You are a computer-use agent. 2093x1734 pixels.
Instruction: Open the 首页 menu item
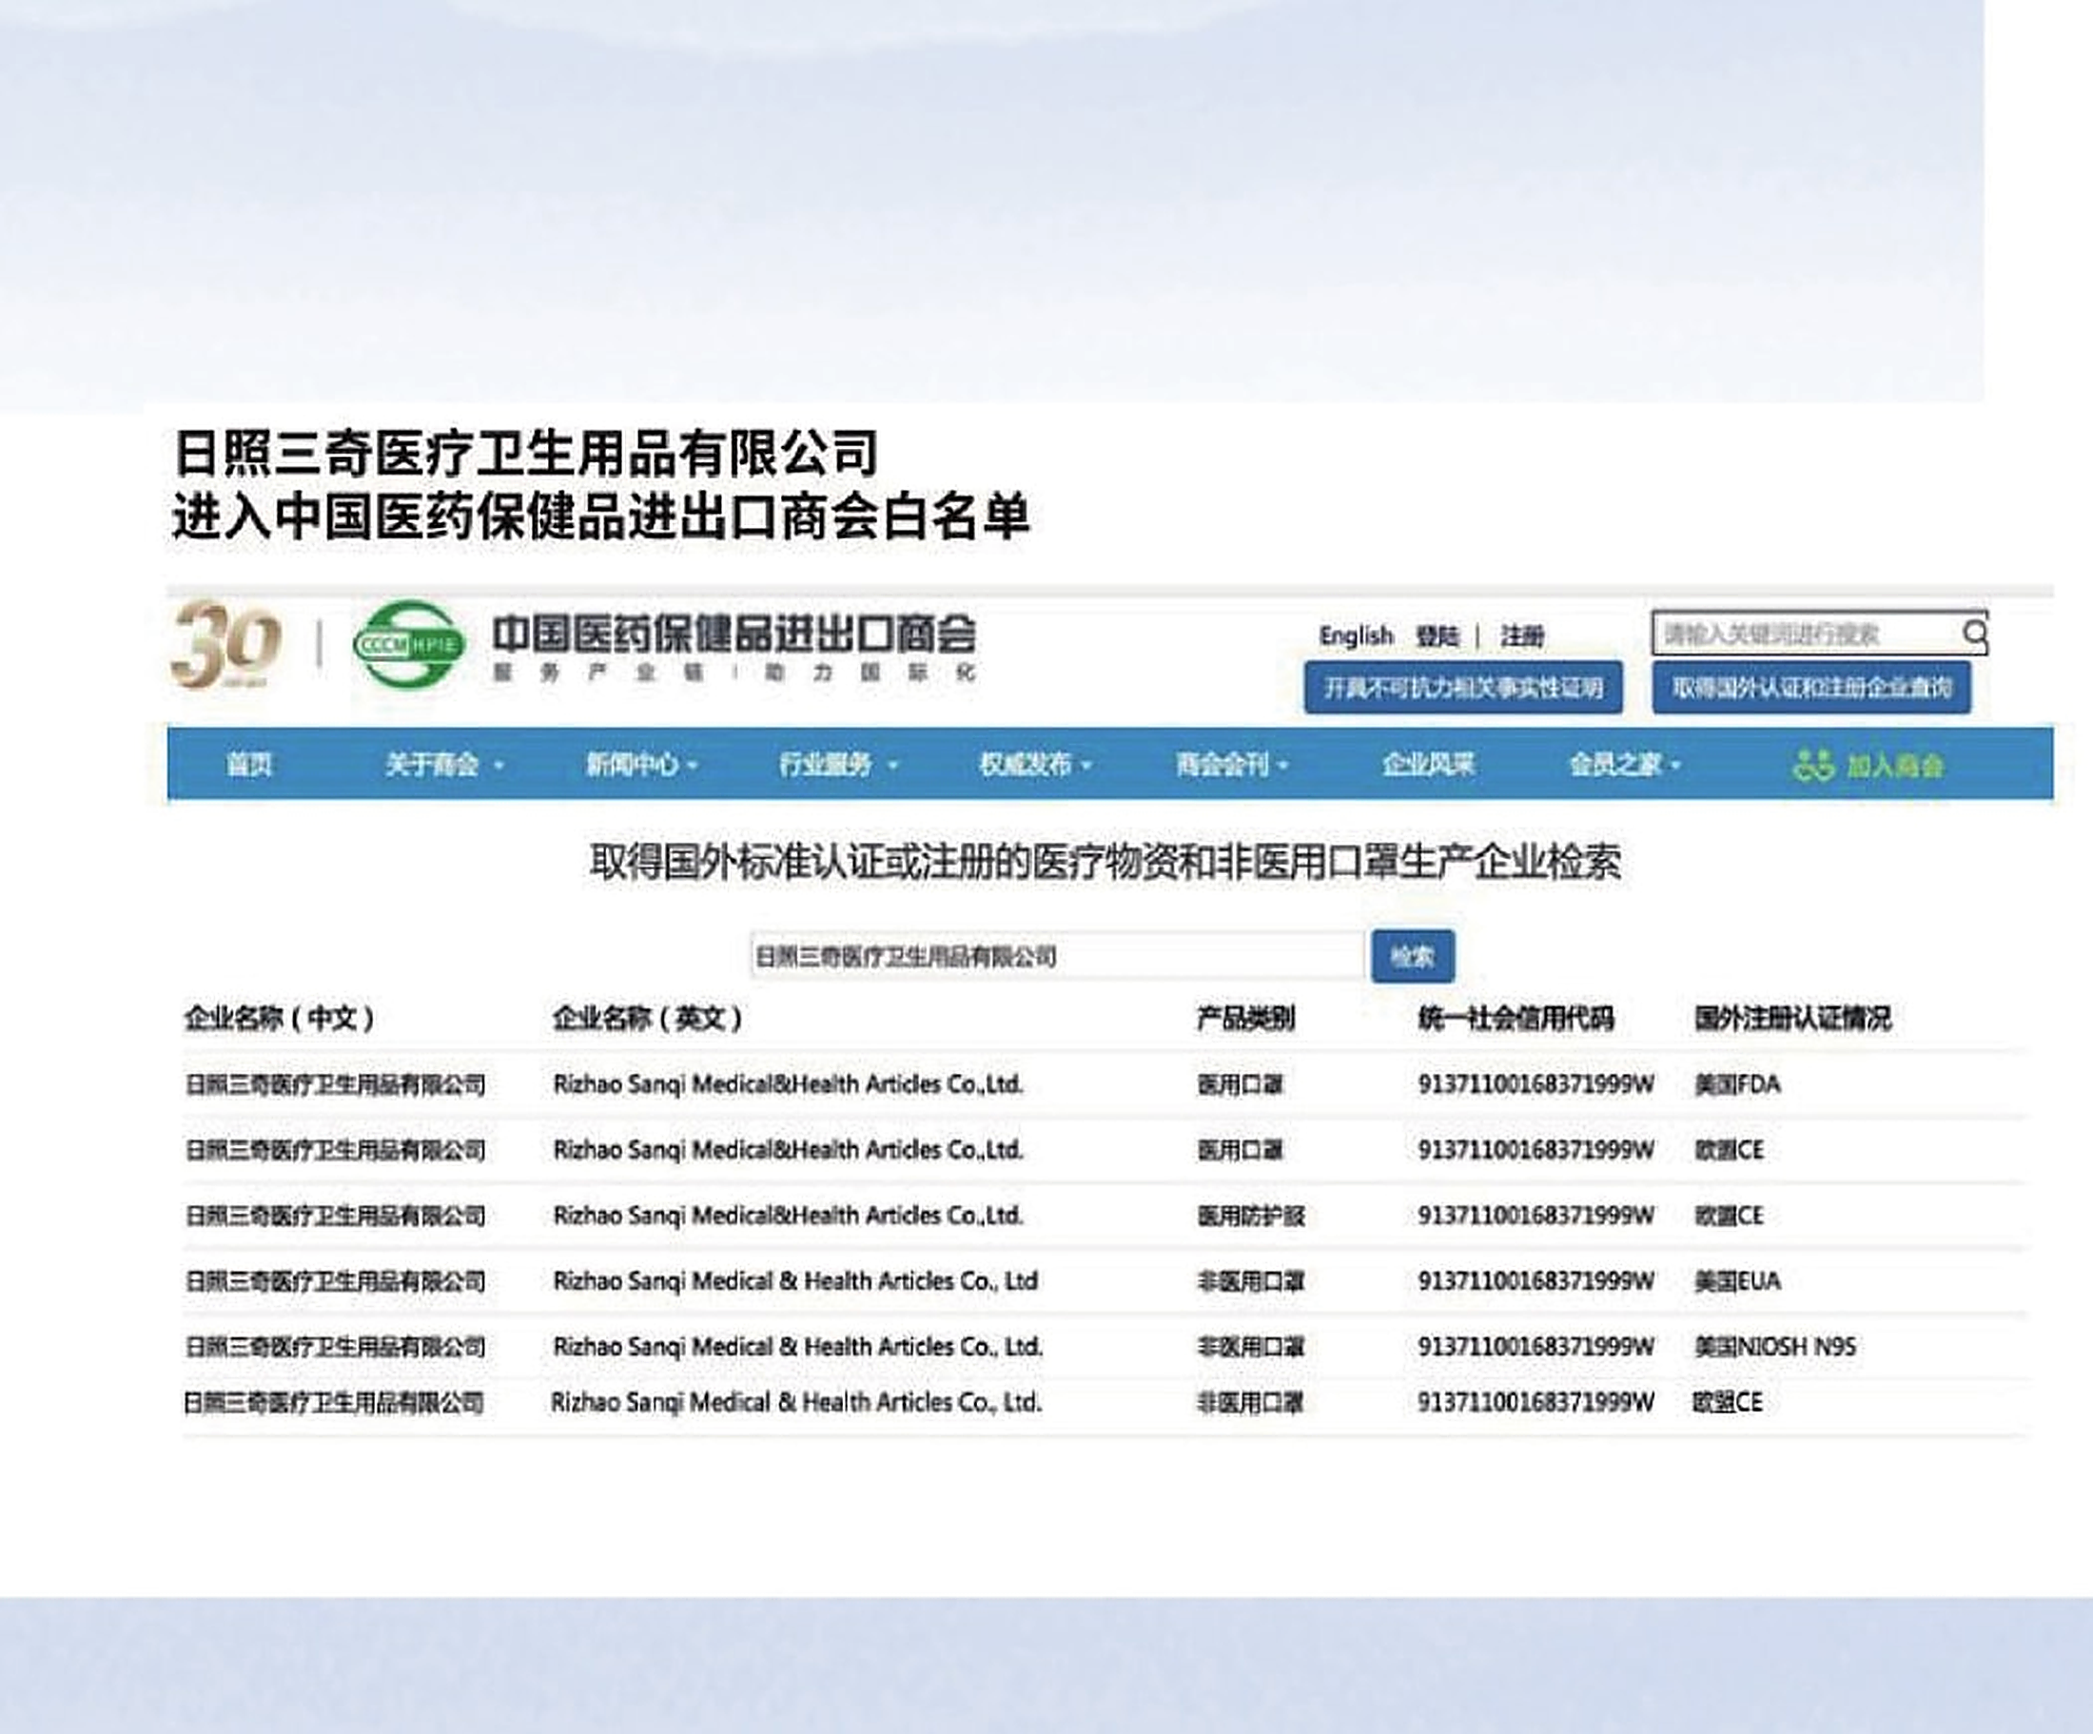[x=248, y=765]
